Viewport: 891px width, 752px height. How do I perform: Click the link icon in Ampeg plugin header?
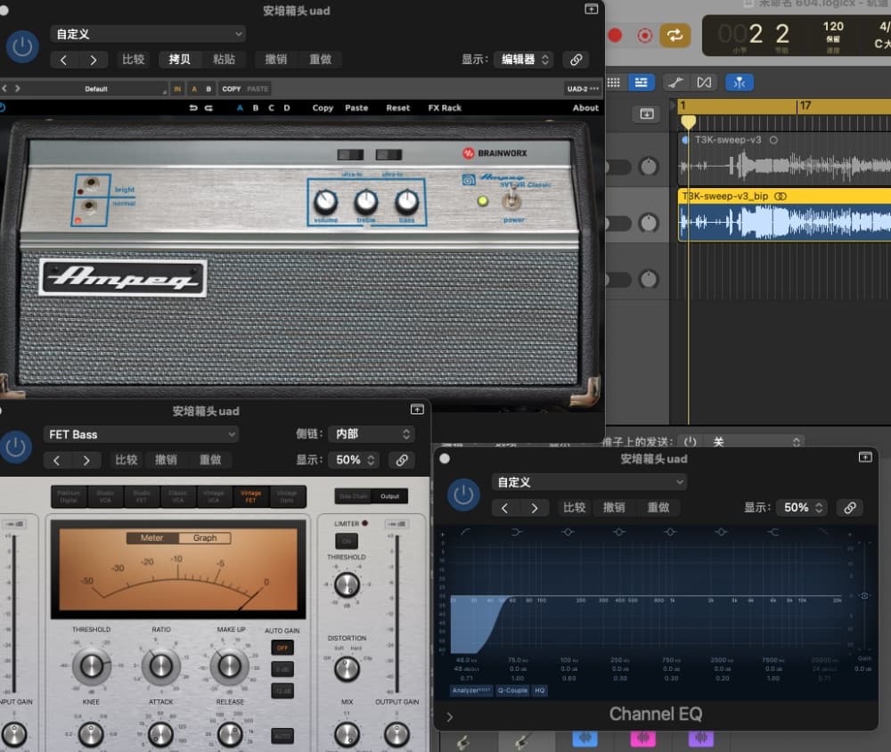pos(576,59)
